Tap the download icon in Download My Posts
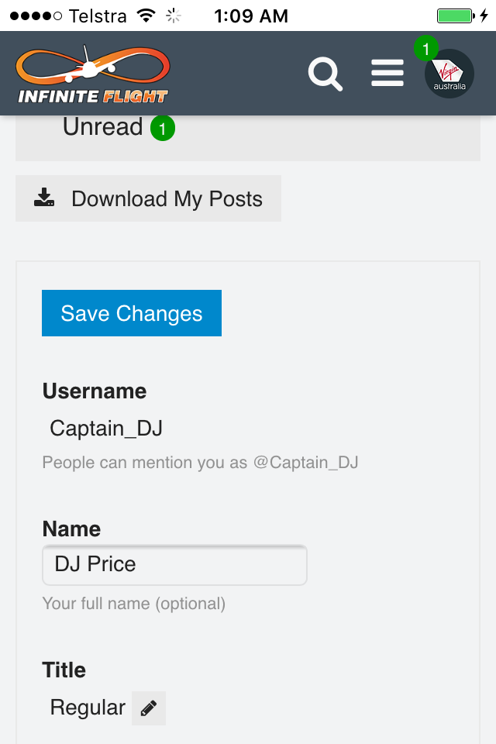Image resolution: width=496 pixels, height=744 pixels. click(44, 198)
